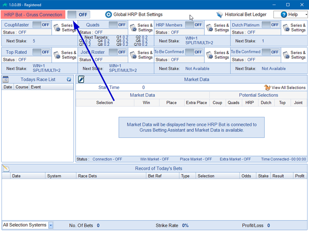The height and width of the screenshot is (231, 309).
Task: Click the Selection column header in Market Data
Action: [105, 103]
